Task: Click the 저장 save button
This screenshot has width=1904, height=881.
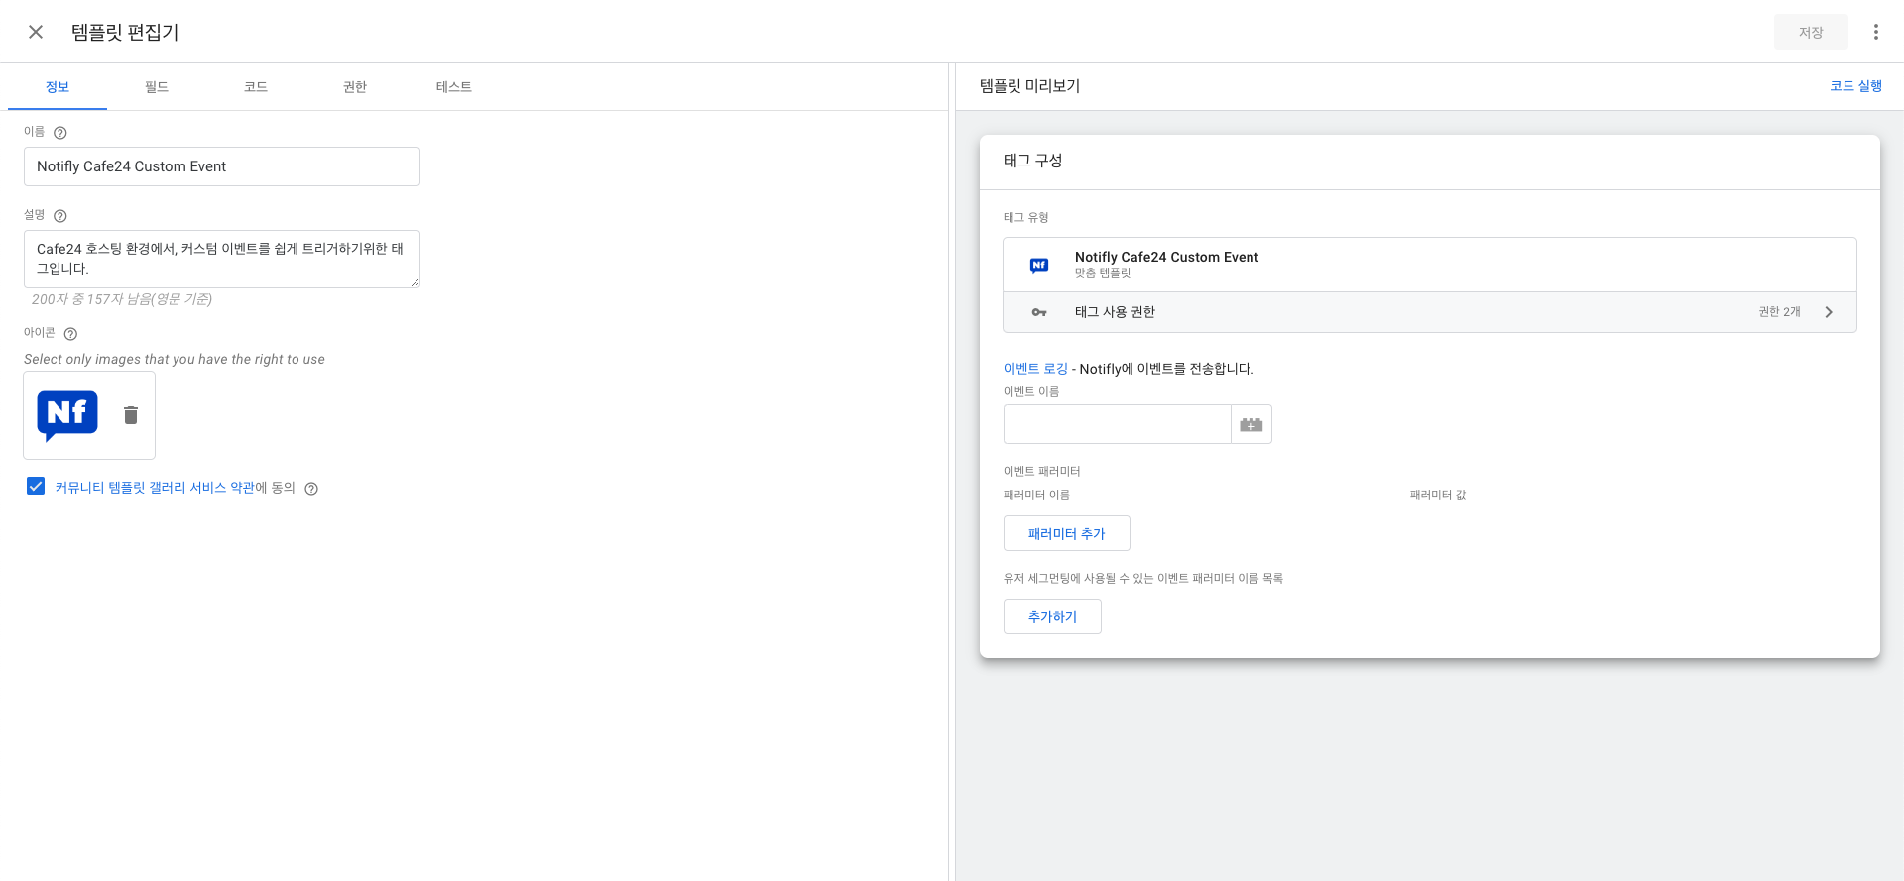Action: 1811,32
